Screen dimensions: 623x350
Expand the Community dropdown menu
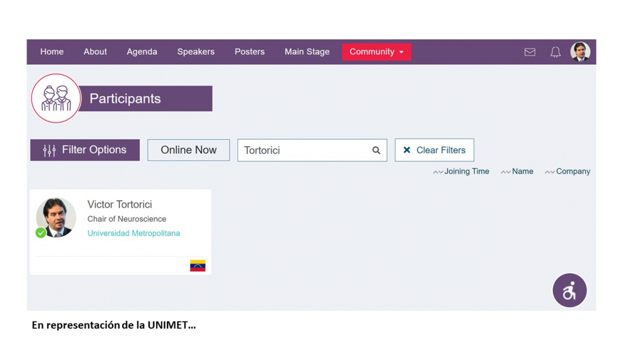click(376, 52)
